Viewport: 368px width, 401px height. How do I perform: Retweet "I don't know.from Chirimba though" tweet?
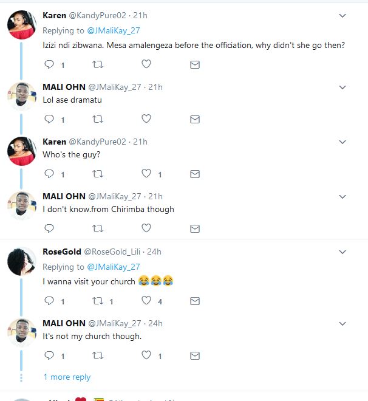[x=97, y=228]
